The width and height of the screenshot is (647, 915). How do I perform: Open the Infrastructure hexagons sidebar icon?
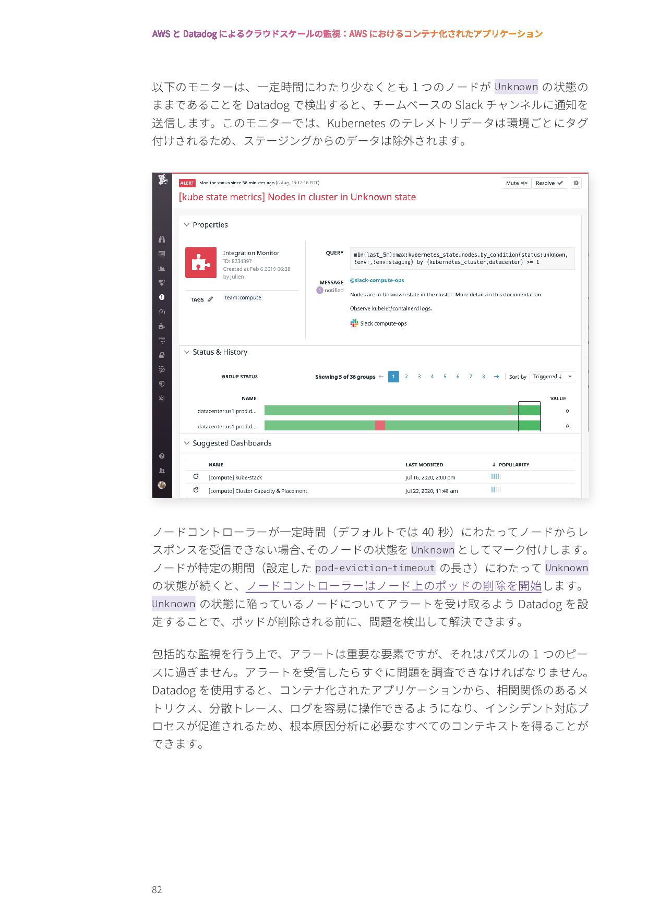click(162, 283)
